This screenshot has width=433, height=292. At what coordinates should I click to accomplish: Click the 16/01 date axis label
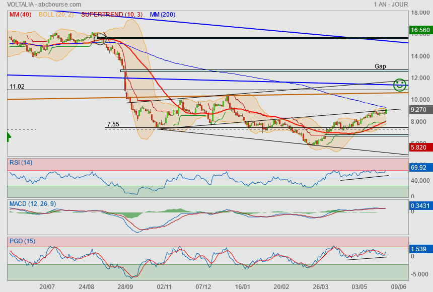tap(242, 287)
